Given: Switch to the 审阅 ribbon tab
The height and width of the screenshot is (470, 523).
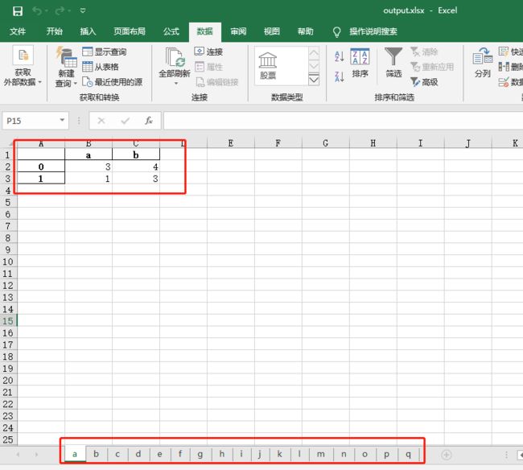Looking at the screenshot, I should [x=238, y=31].
